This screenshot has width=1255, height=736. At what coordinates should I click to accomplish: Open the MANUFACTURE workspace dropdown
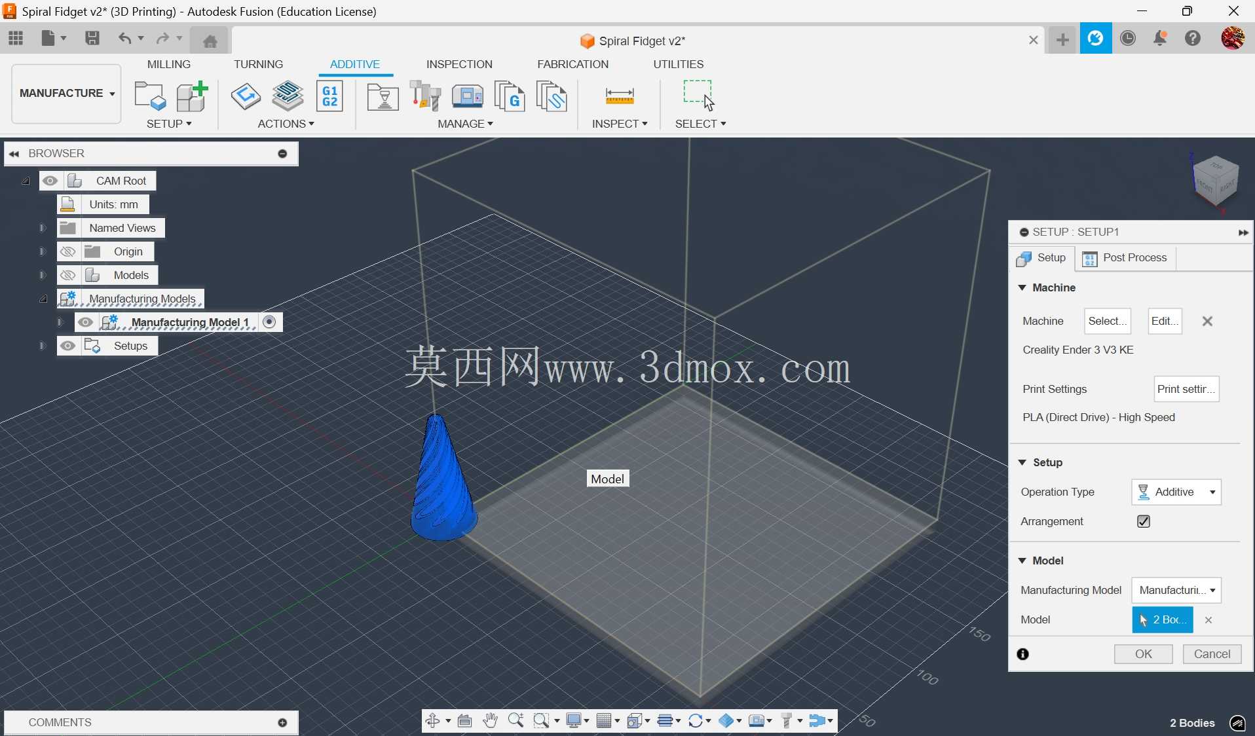click(66, 94)
